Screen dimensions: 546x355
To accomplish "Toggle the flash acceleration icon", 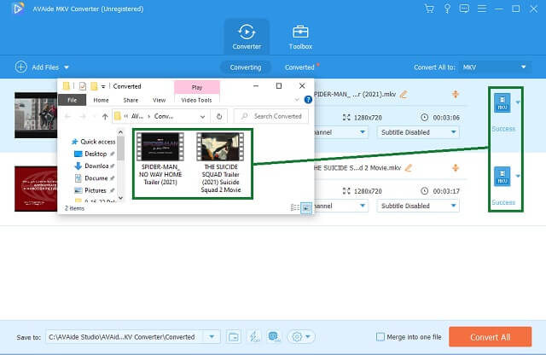I will 254,337.
